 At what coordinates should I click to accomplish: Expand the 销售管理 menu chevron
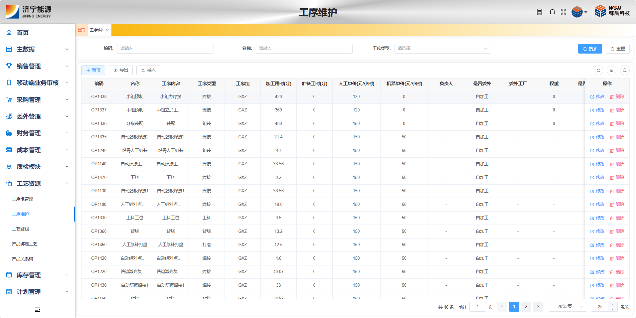(67, 66)
